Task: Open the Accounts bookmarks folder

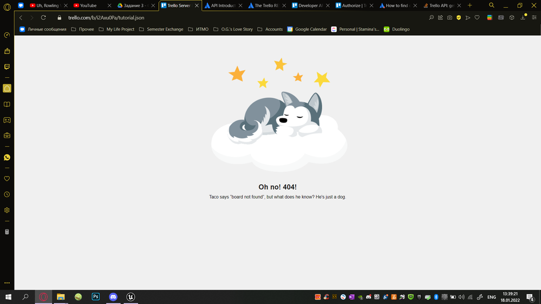Action: [x=270, y=29]
